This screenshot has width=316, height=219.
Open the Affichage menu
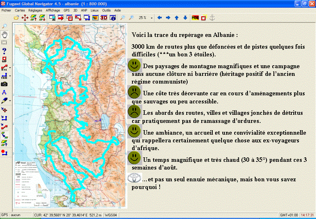tap(53, 10)
